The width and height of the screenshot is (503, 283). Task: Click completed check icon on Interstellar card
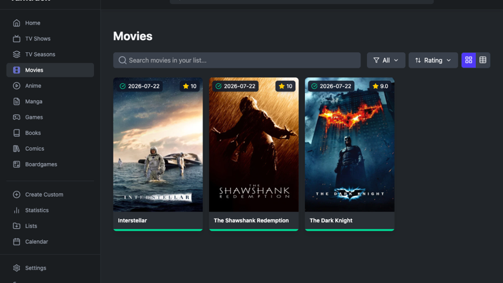tap(123, 86)
